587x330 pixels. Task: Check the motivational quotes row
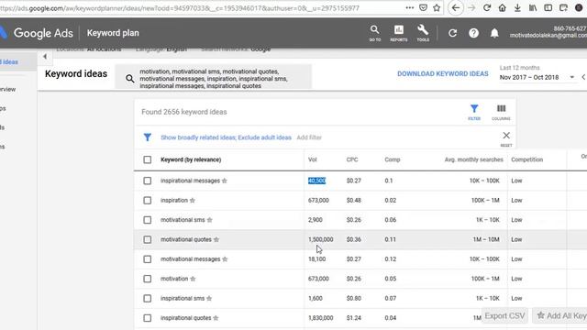(148, 239)
